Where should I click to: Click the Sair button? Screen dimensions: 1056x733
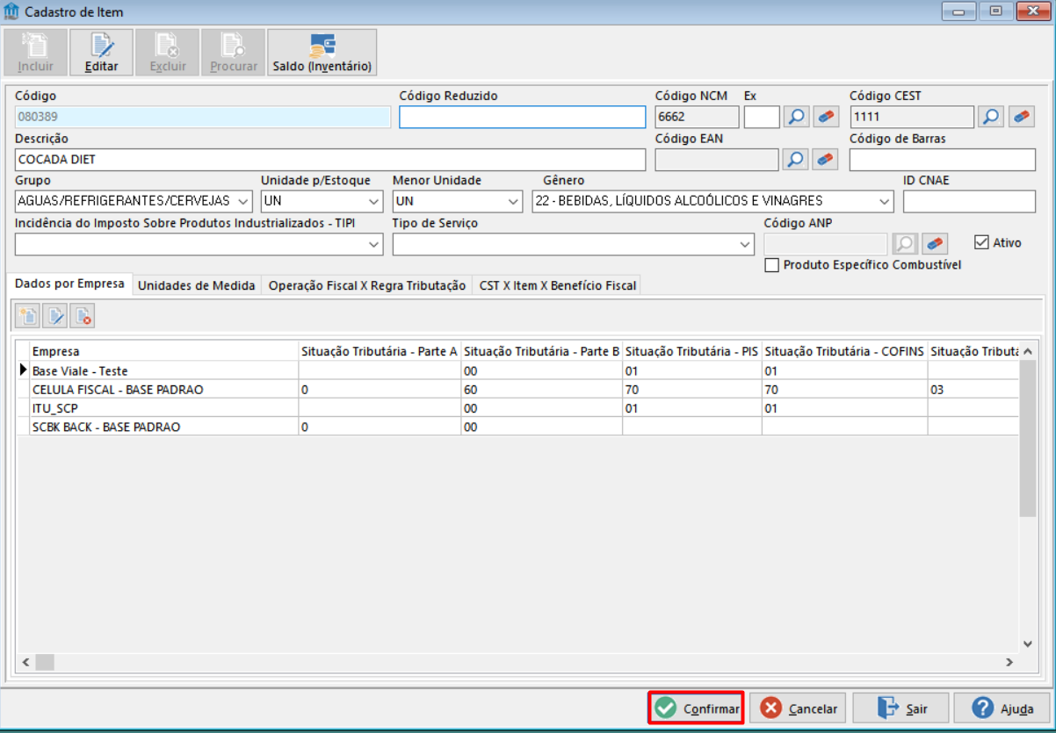pyautogui.click(x=901, y=708)
